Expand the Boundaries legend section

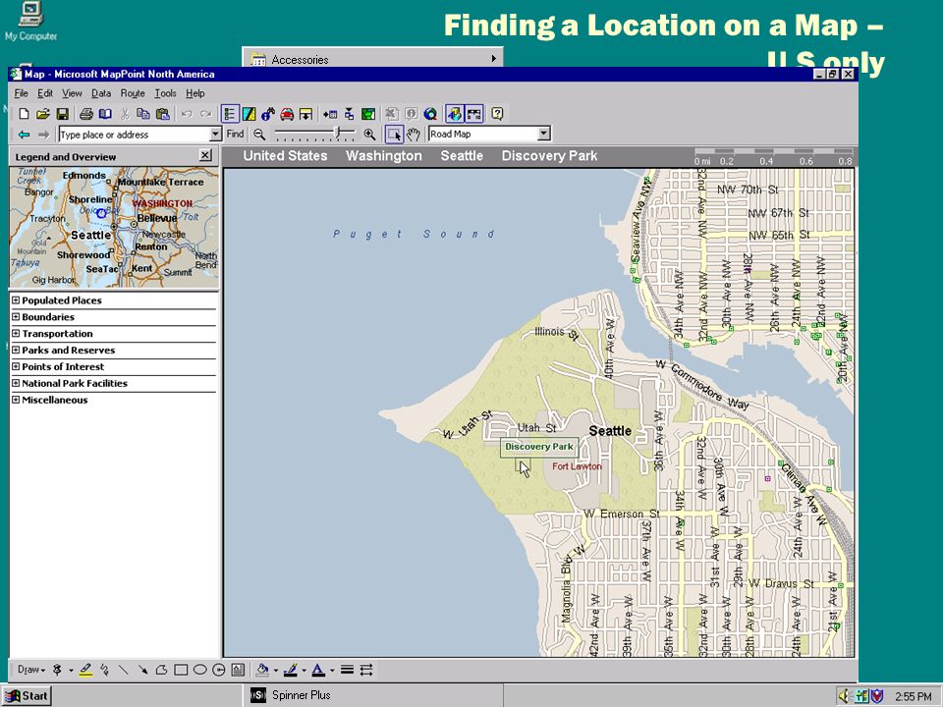click(x=16, y=316)
